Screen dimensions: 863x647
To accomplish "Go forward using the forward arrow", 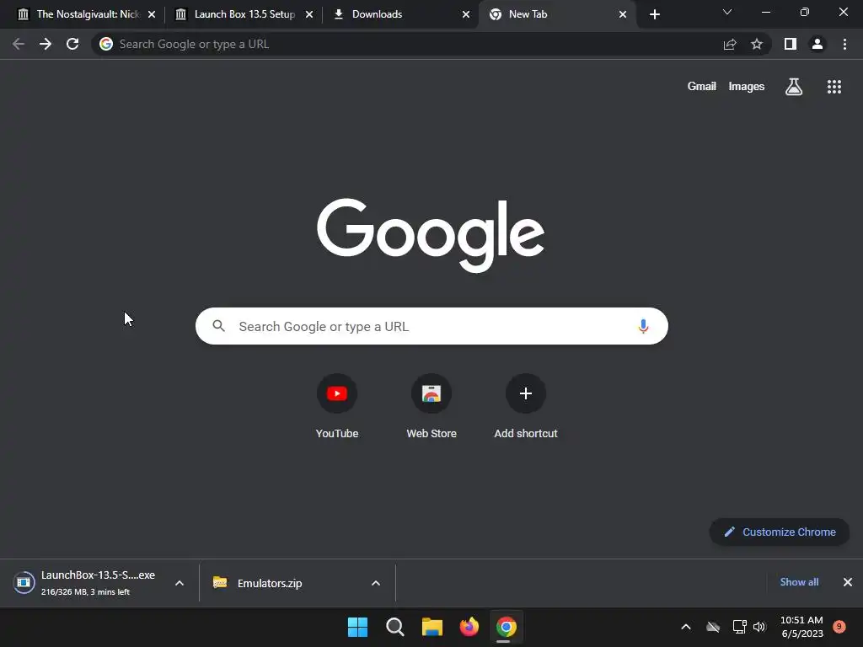I will tap(46, 44).
